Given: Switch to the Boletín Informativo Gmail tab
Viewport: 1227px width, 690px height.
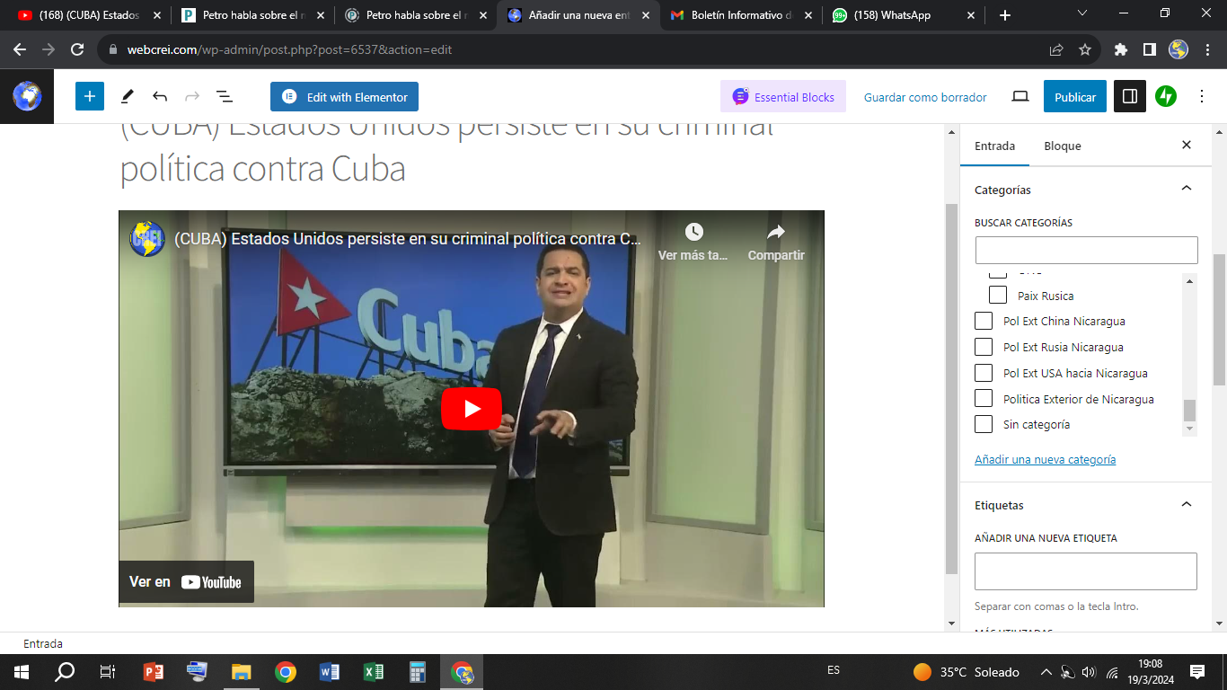Looking at the screenshot, I should click(x=741, y=15).
